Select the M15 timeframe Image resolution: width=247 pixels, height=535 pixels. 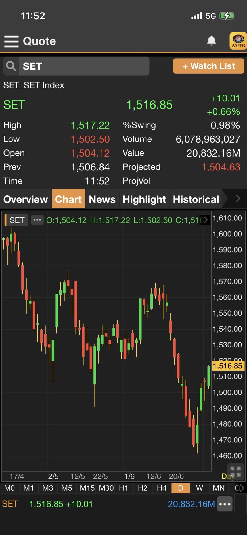coord(87,488)
